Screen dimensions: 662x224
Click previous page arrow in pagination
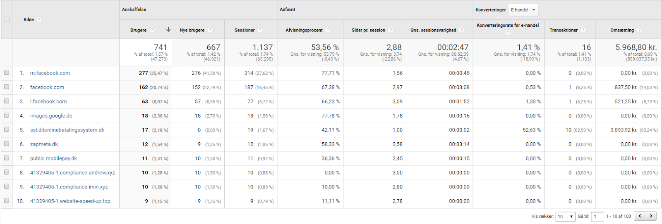[640, 216]
